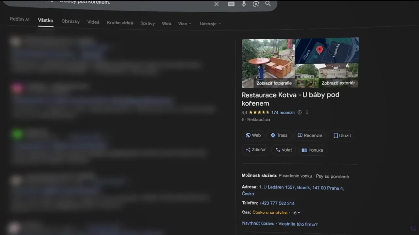419x235 pixels.
Task: Click Vlastníte túto firmu? link
Action: tap(298, 224)
